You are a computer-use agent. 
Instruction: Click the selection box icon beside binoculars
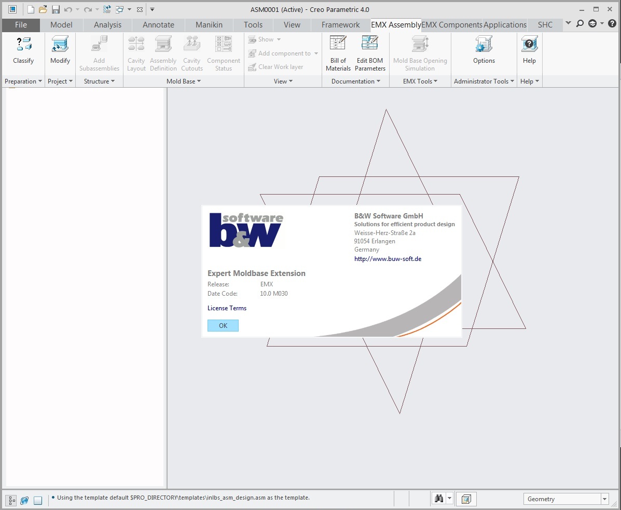coord(466,499)
